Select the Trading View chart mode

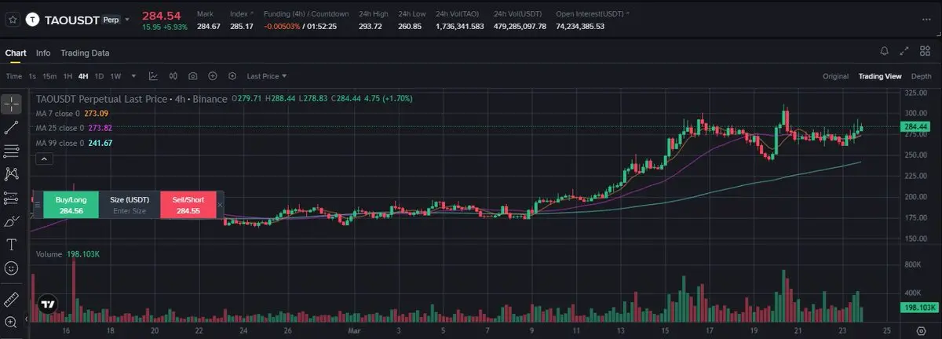coord(880,76)
